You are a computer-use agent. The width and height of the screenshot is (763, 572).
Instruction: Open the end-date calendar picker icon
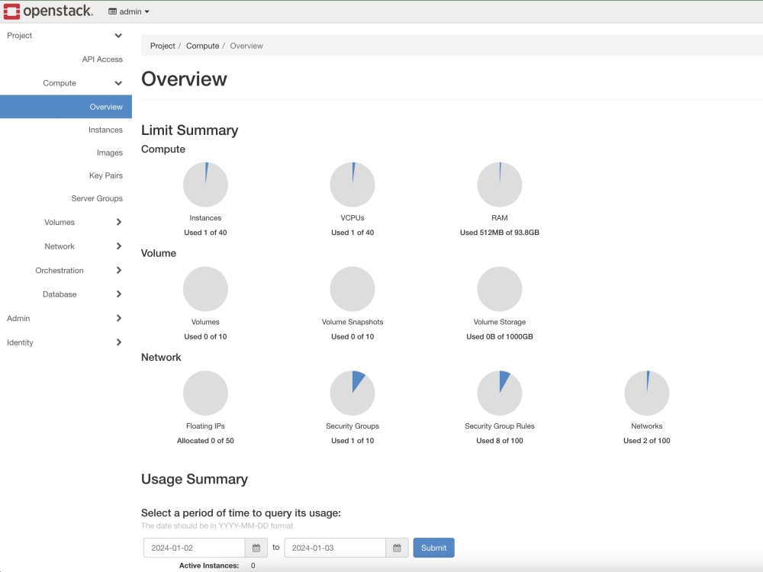(397, 548)
